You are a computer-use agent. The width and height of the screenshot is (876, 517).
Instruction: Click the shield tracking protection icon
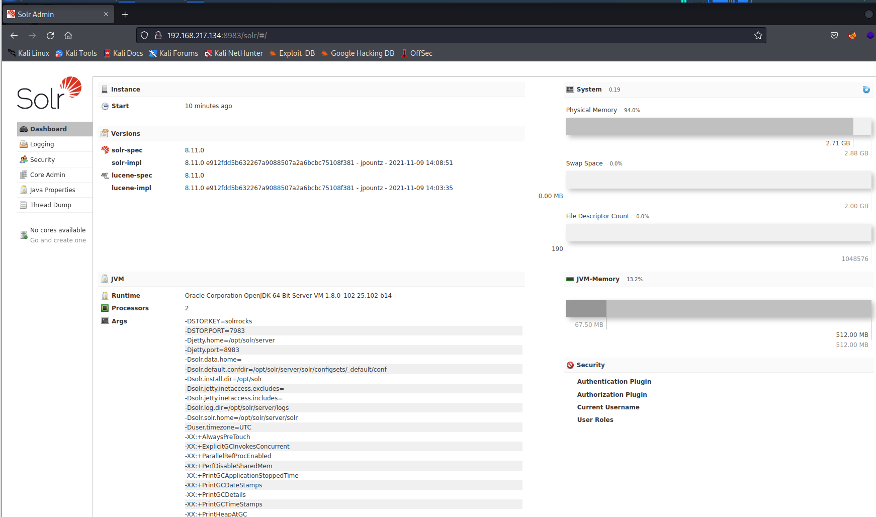144,36
